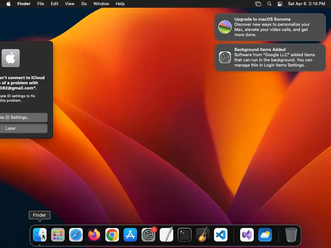Open purple Visual Studio icon in Dock

(247, 235)
